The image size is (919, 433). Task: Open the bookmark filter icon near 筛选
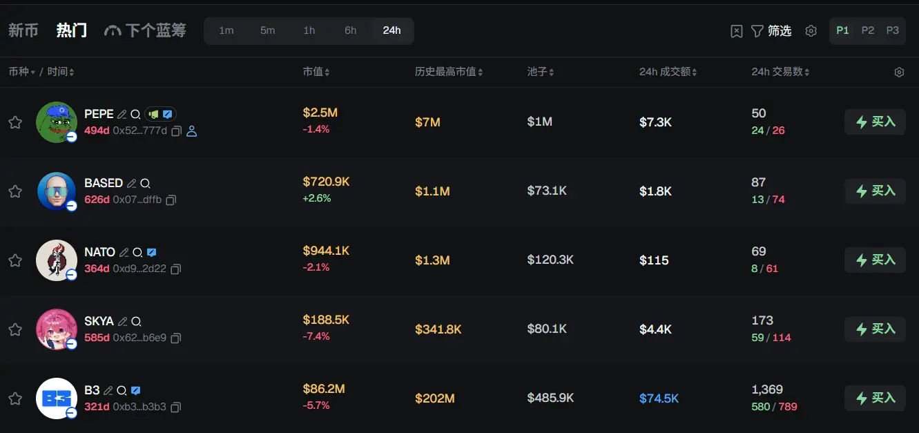point(737,31)
